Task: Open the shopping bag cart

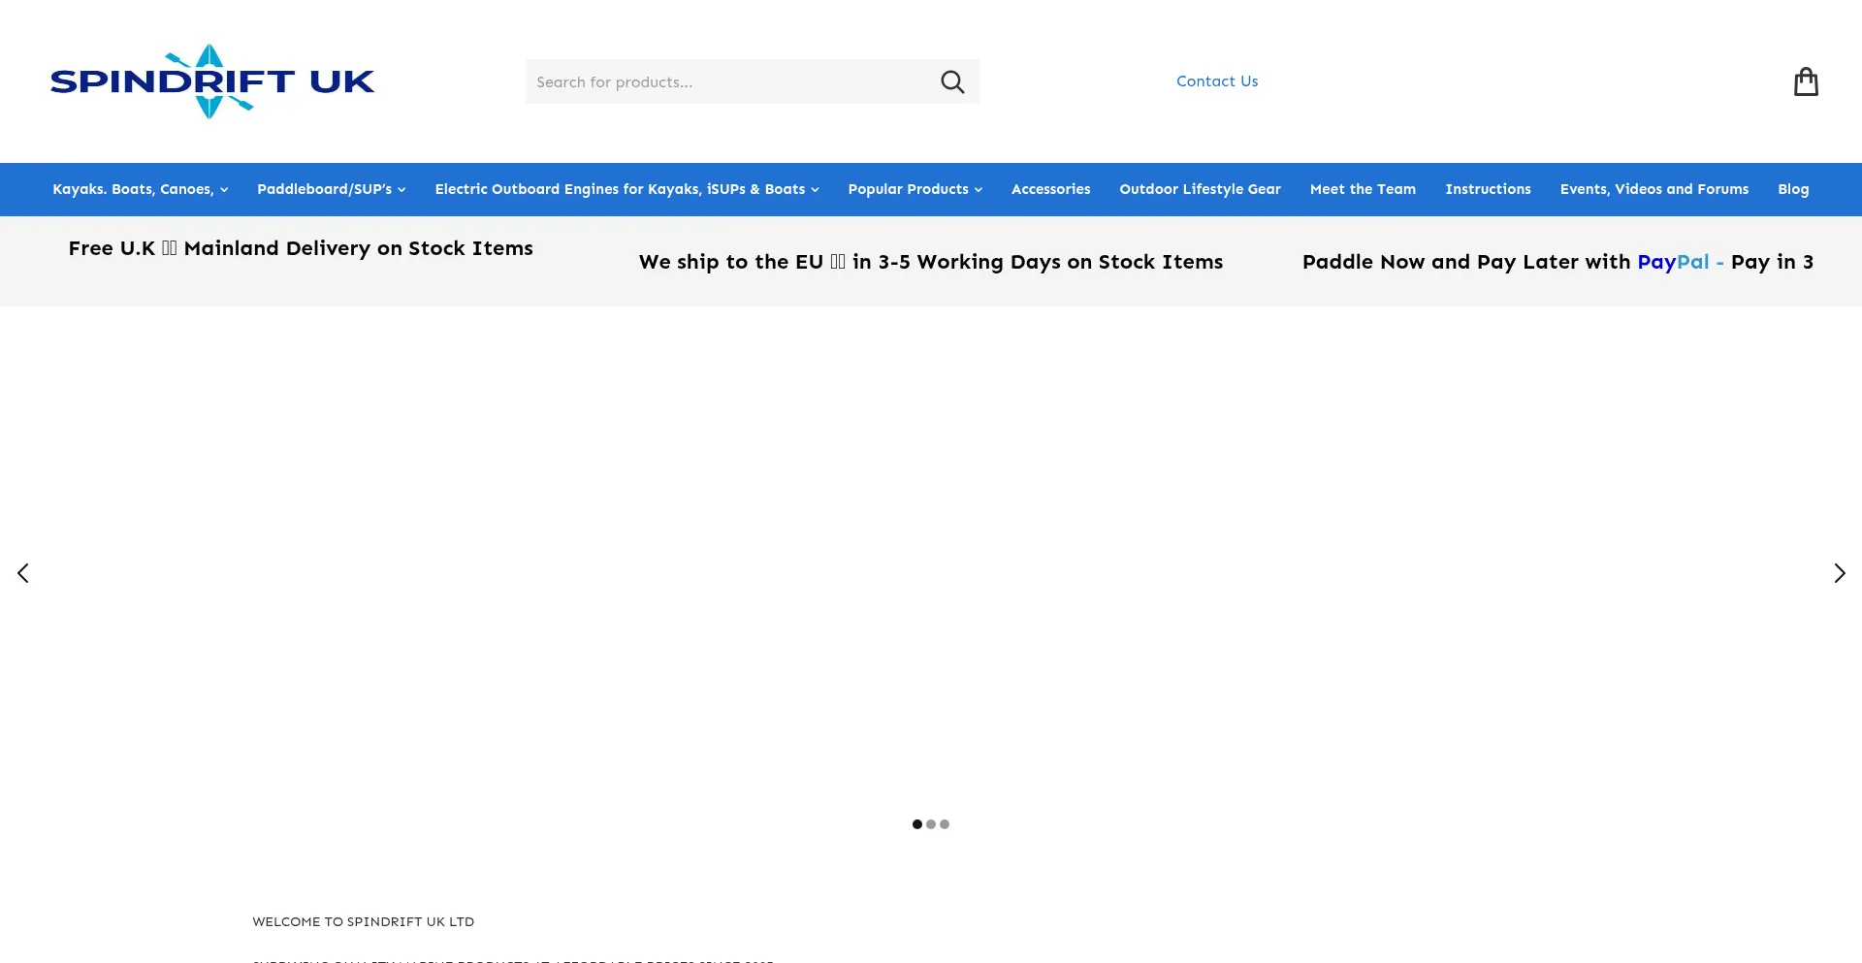Action: coord(1805,82)
